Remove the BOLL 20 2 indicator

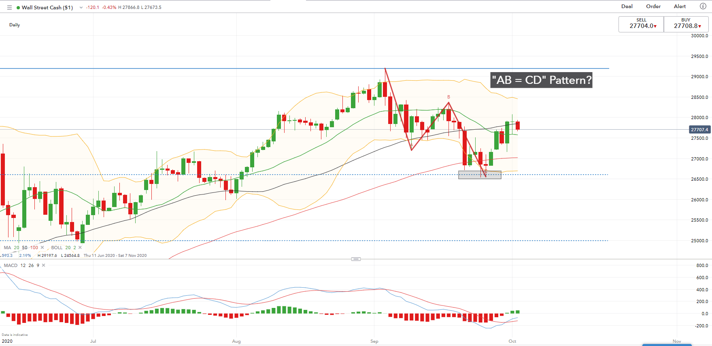80,248
